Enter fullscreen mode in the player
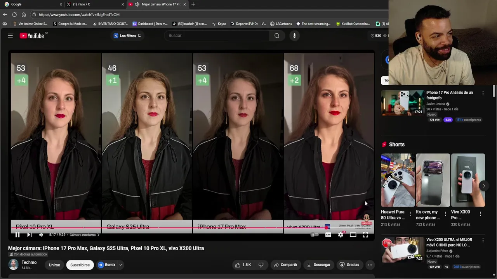This screenshot has height=279, width=497. click(365, 235)
